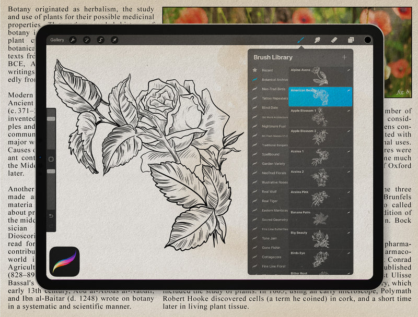The width and height of the screenshot is (418, 317).
Task: Select the Smudge tool
Action: pos(317,40)
